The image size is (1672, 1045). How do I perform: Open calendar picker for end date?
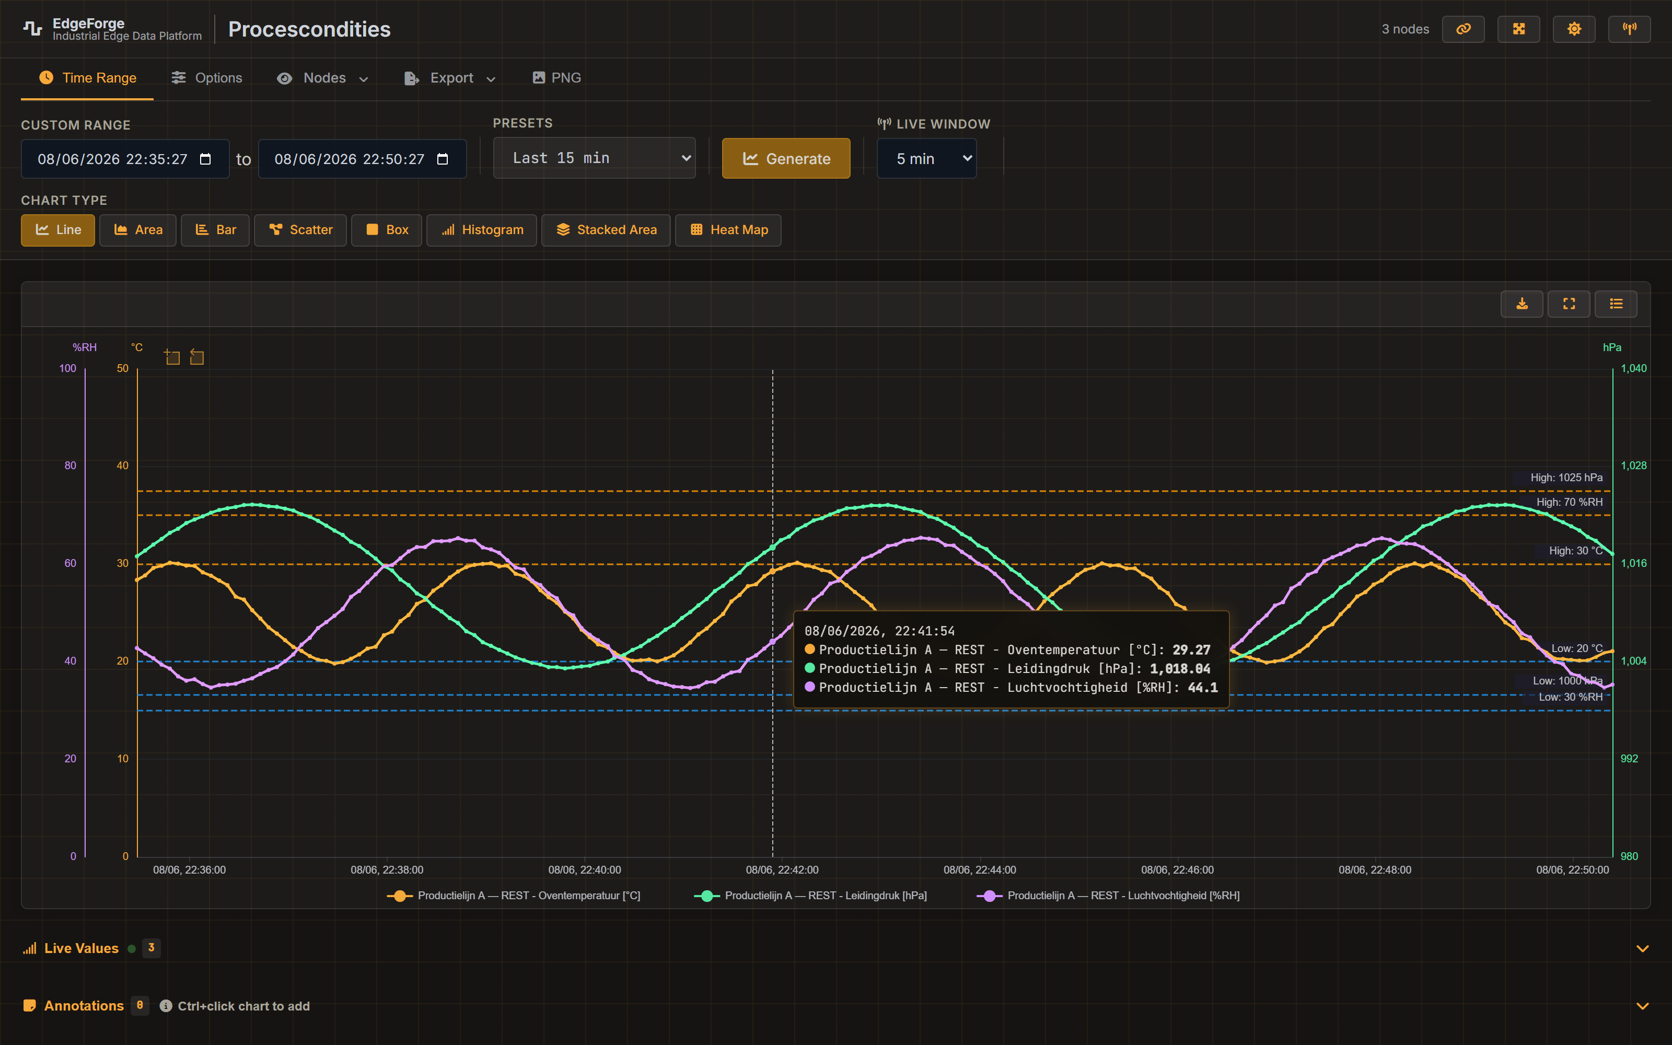pyautogui.click(x=443, y=159)
